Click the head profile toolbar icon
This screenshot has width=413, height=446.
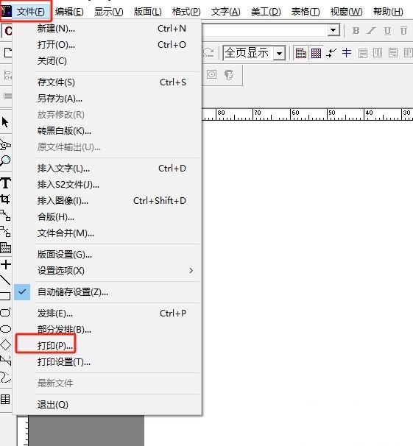229,75
